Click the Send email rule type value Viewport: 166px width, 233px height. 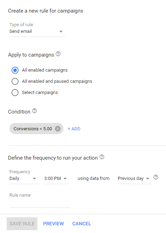tap(21, 31)
